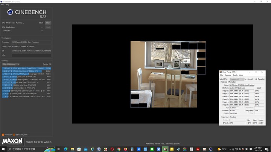Toggle the ranking Details button

pos(50,64)
